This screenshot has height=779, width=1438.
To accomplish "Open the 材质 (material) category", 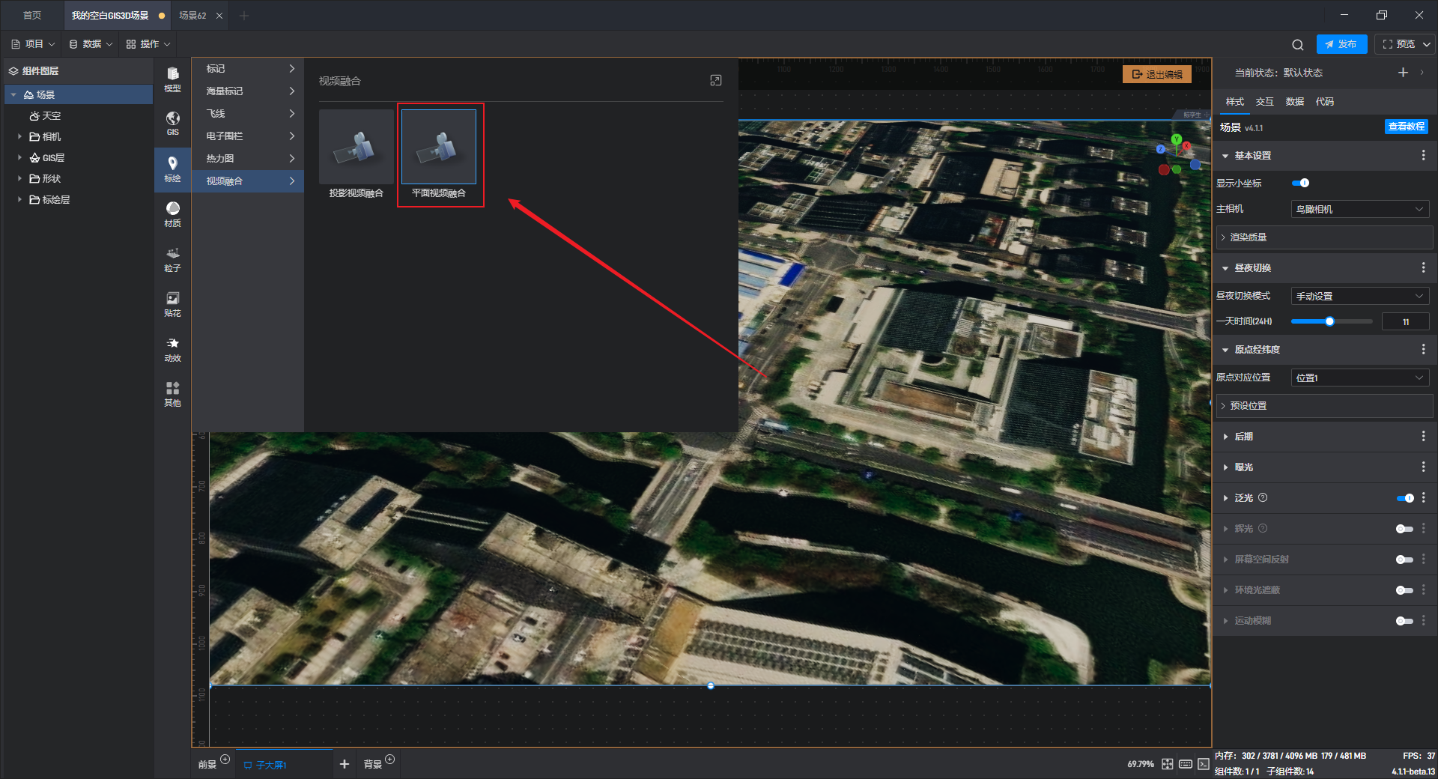I will click(172, 214).
